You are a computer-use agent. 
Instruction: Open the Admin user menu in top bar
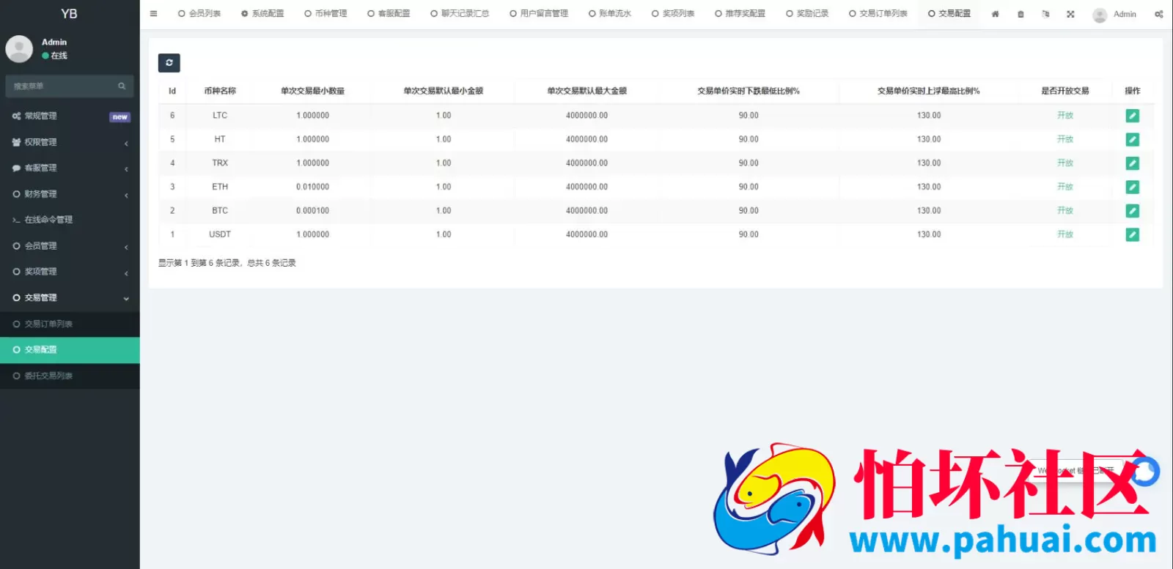click(1114, 14)
